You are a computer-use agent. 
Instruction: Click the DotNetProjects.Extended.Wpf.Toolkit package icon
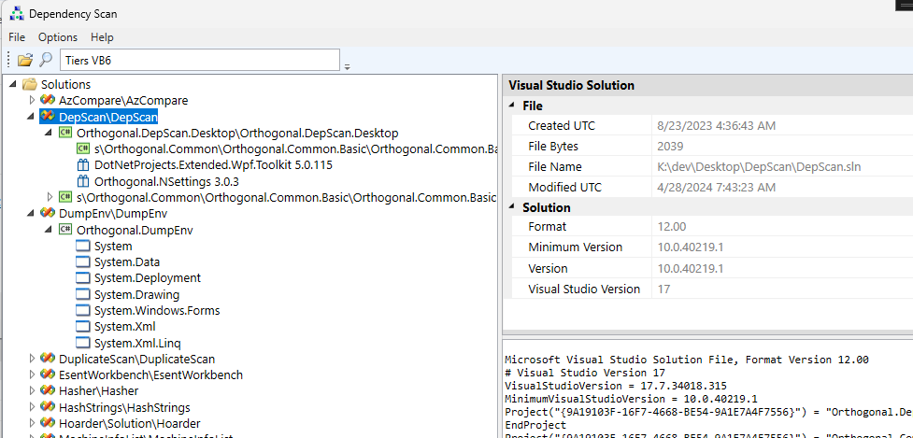pyautogui.click(x=83, y=165)
